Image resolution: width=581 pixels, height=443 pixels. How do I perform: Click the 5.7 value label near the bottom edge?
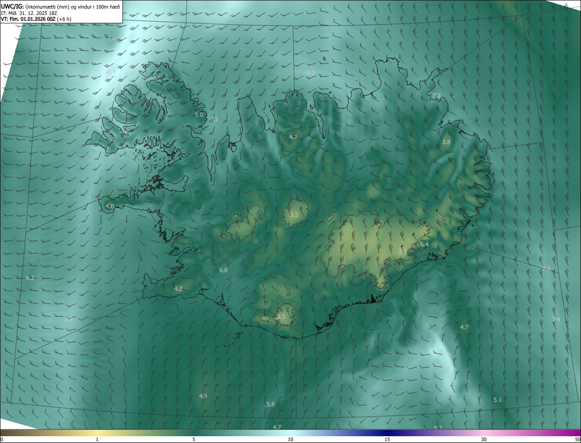click(x=438, y=428)
